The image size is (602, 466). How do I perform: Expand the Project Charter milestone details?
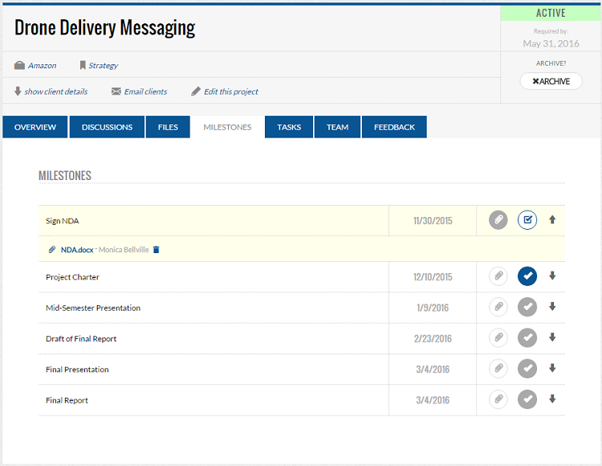[552, 276]
